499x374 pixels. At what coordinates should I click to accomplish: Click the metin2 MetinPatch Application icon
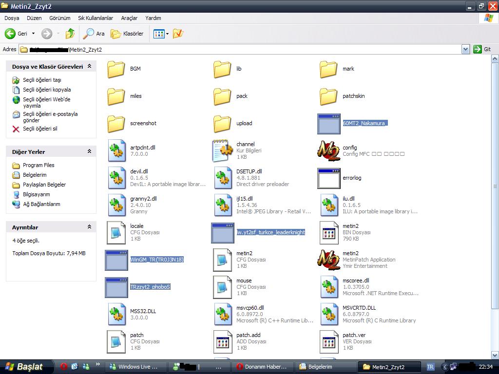[x=329, y=260]
